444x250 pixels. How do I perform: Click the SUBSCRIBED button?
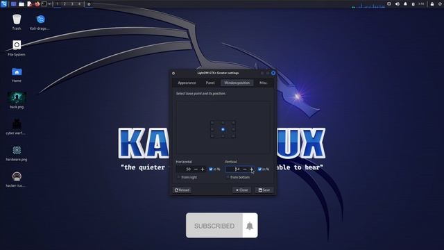214,226
